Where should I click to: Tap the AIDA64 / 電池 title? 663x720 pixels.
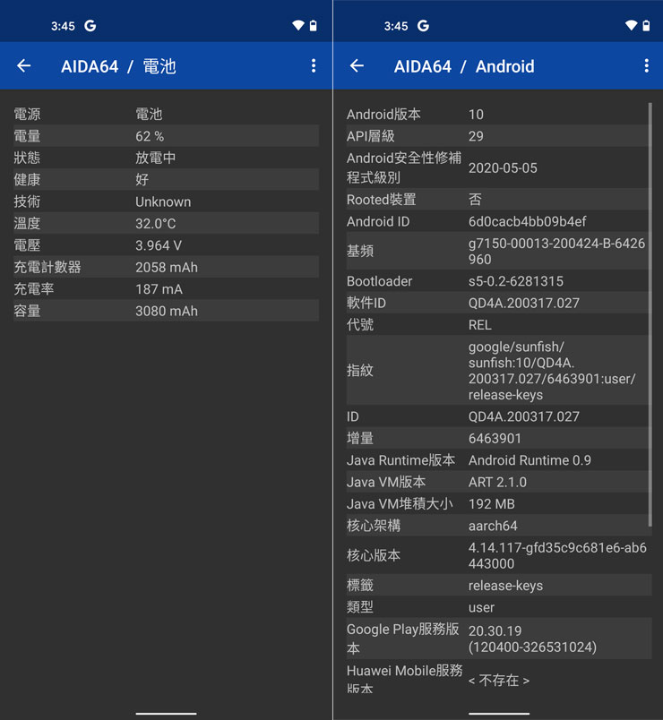(x=118, y=66)
